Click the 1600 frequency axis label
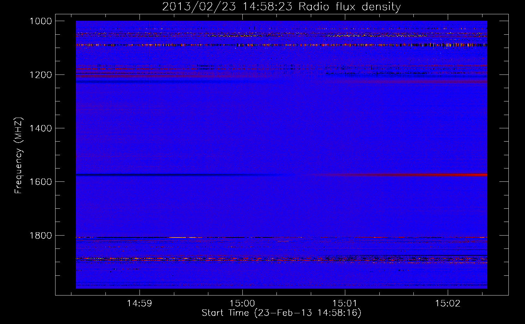Image resolution: width=525 pixels, height=324 pixels. pyautogui.click(x=41, y=182)
